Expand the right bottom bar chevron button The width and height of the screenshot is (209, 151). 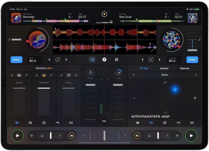(x=177, y=135)
